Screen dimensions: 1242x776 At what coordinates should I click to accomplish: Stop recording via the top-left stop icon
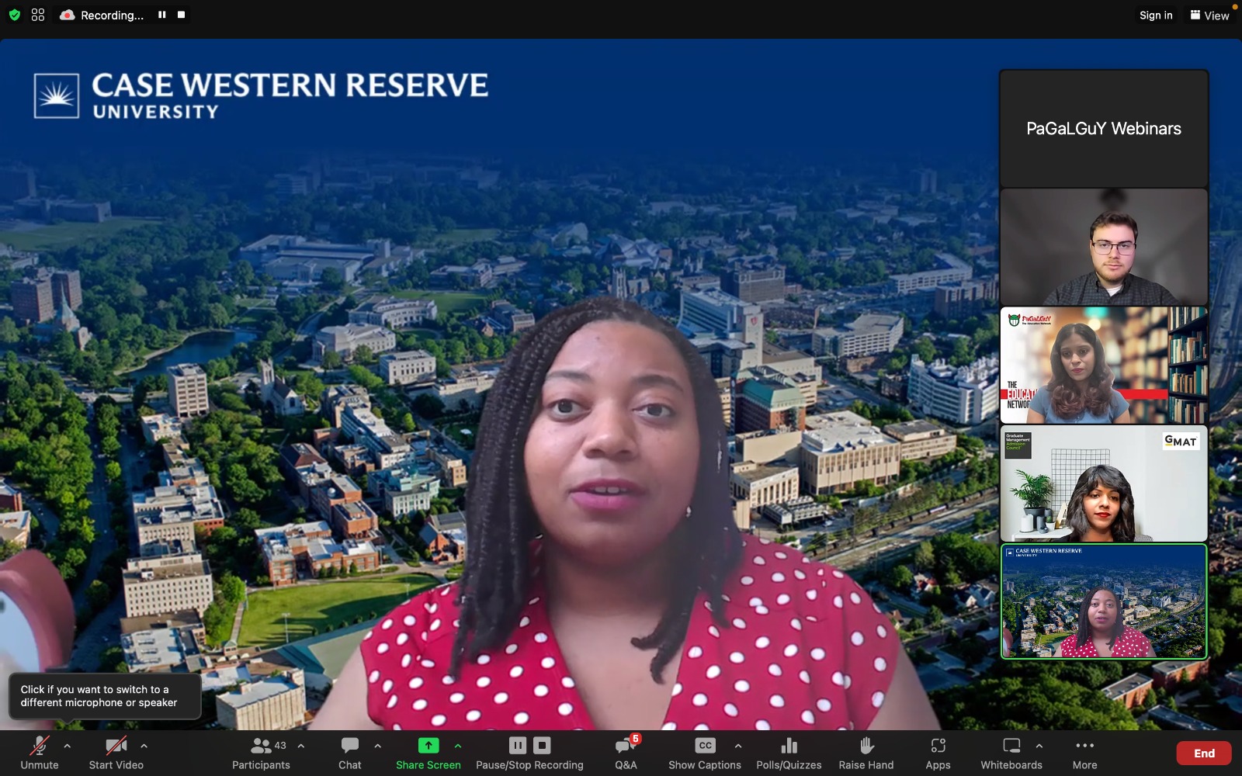pyautogui.click(x=181, y=15)
